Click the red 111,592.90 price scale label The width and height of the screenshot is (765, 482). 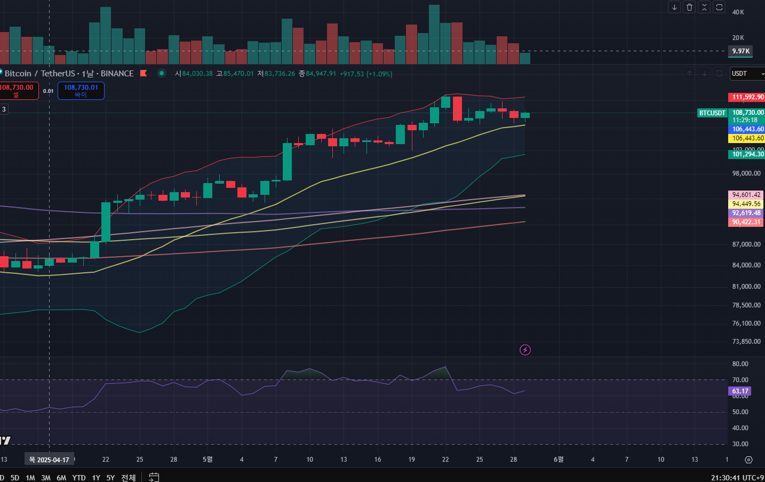tap(747, 97)
